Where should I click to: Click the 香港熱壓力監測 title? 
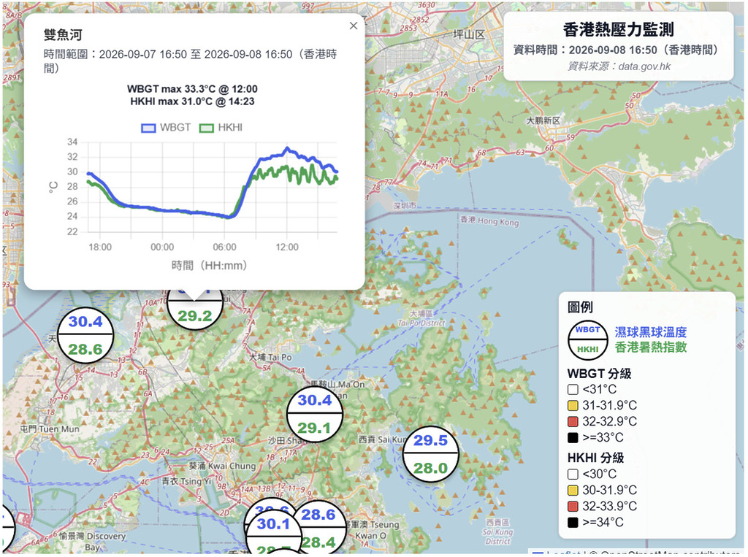pyautogui.click(x=618, y=30)
